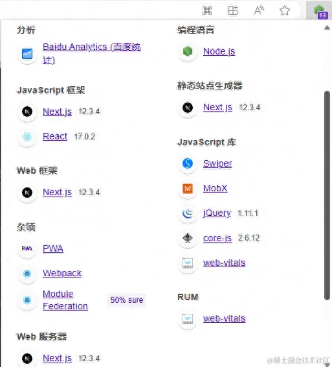Click the Webpack cube icon
The height and width of the screenshot is (367, 332).
27,274
